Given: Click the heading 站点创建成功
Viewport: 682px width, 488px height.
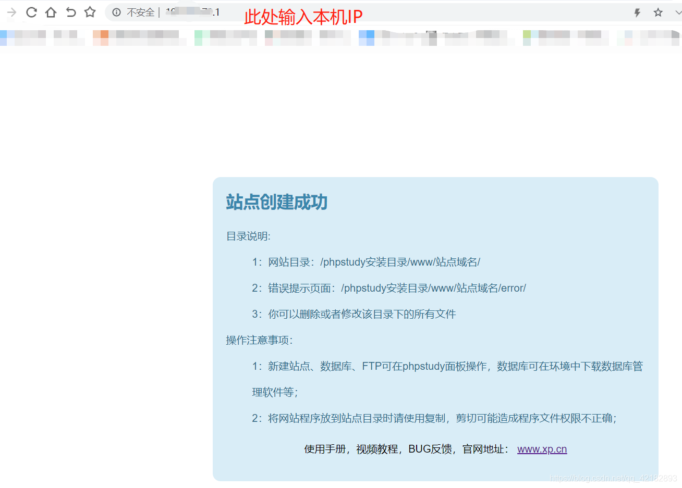Looking at the screenshot, I should point(276,202).
